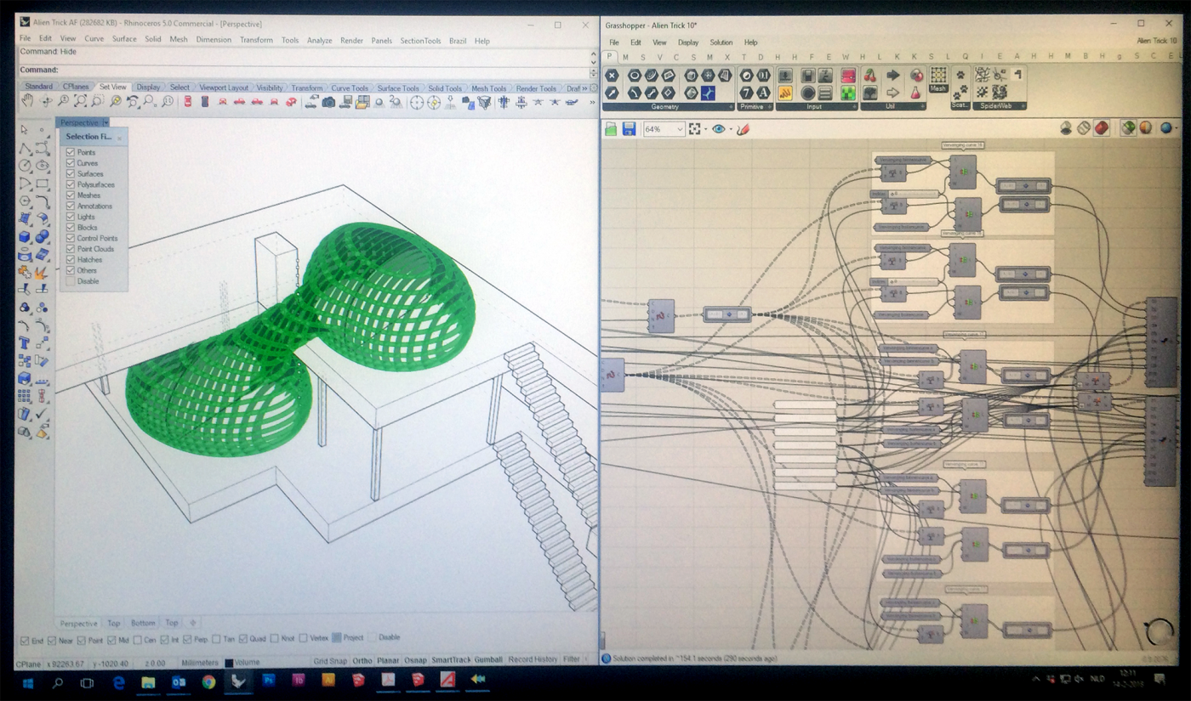Open Perspective viewport title dropdown arrow

[x=105, y=123]
